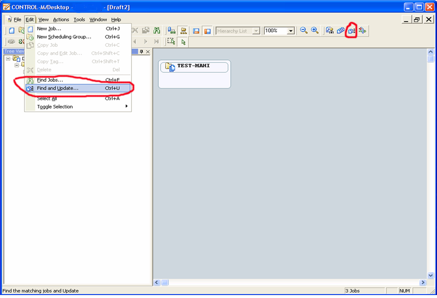Toggle the Tree View auto-hide pin
437x298 pixels.
142,51
